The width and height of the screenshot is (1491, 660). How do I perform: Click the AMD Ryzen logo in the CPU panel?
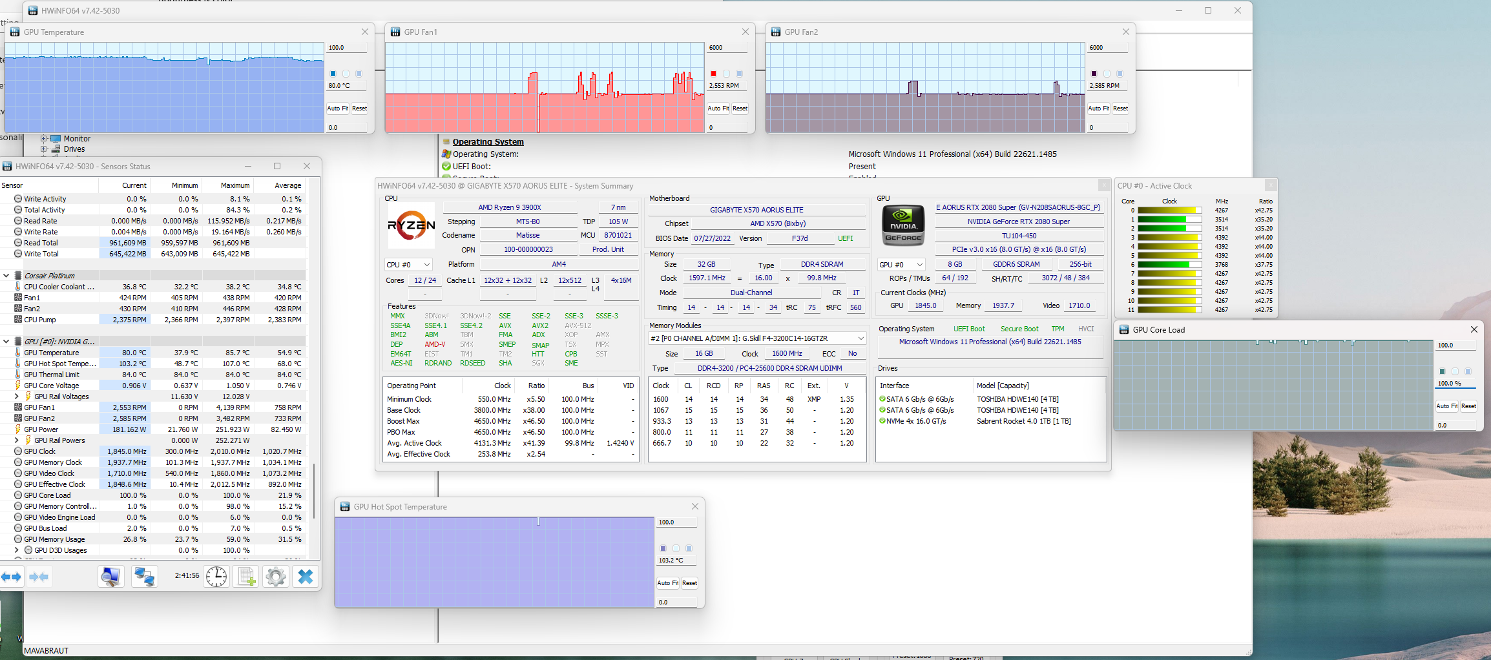(x=412, y=225)
